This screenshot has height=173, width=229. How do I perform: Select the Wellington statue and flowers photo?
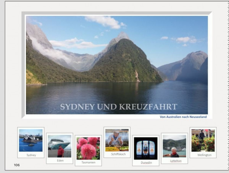[x=203, y=140]
